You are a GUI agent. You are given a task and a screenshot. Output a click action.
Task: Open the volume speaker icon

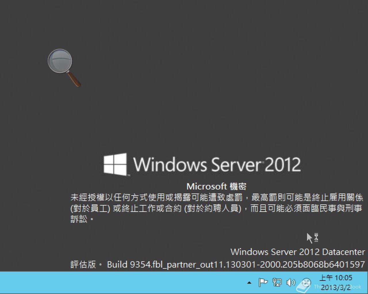tap(291, 283)
